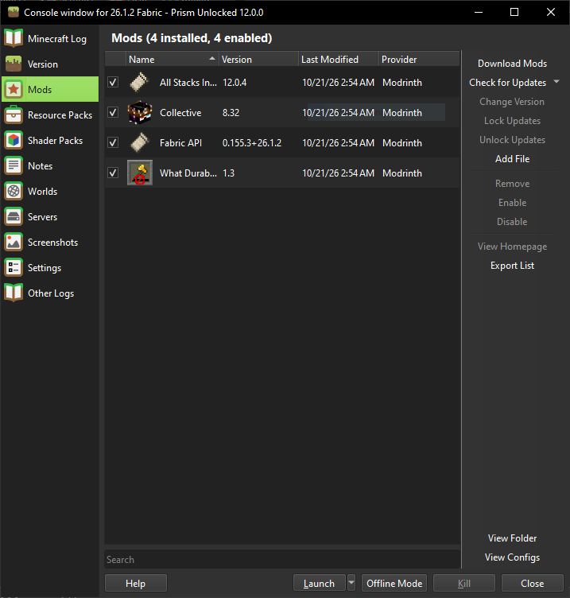Sort mods by Provider column header
This screenshot has width=570, height=598.
[419, 60]
